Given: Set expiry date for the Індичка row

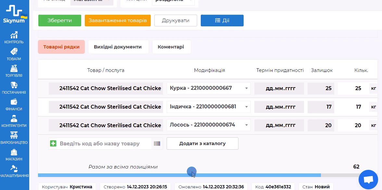Looking at the screenshot, I should pyautogui.click(x=279, y=107).
